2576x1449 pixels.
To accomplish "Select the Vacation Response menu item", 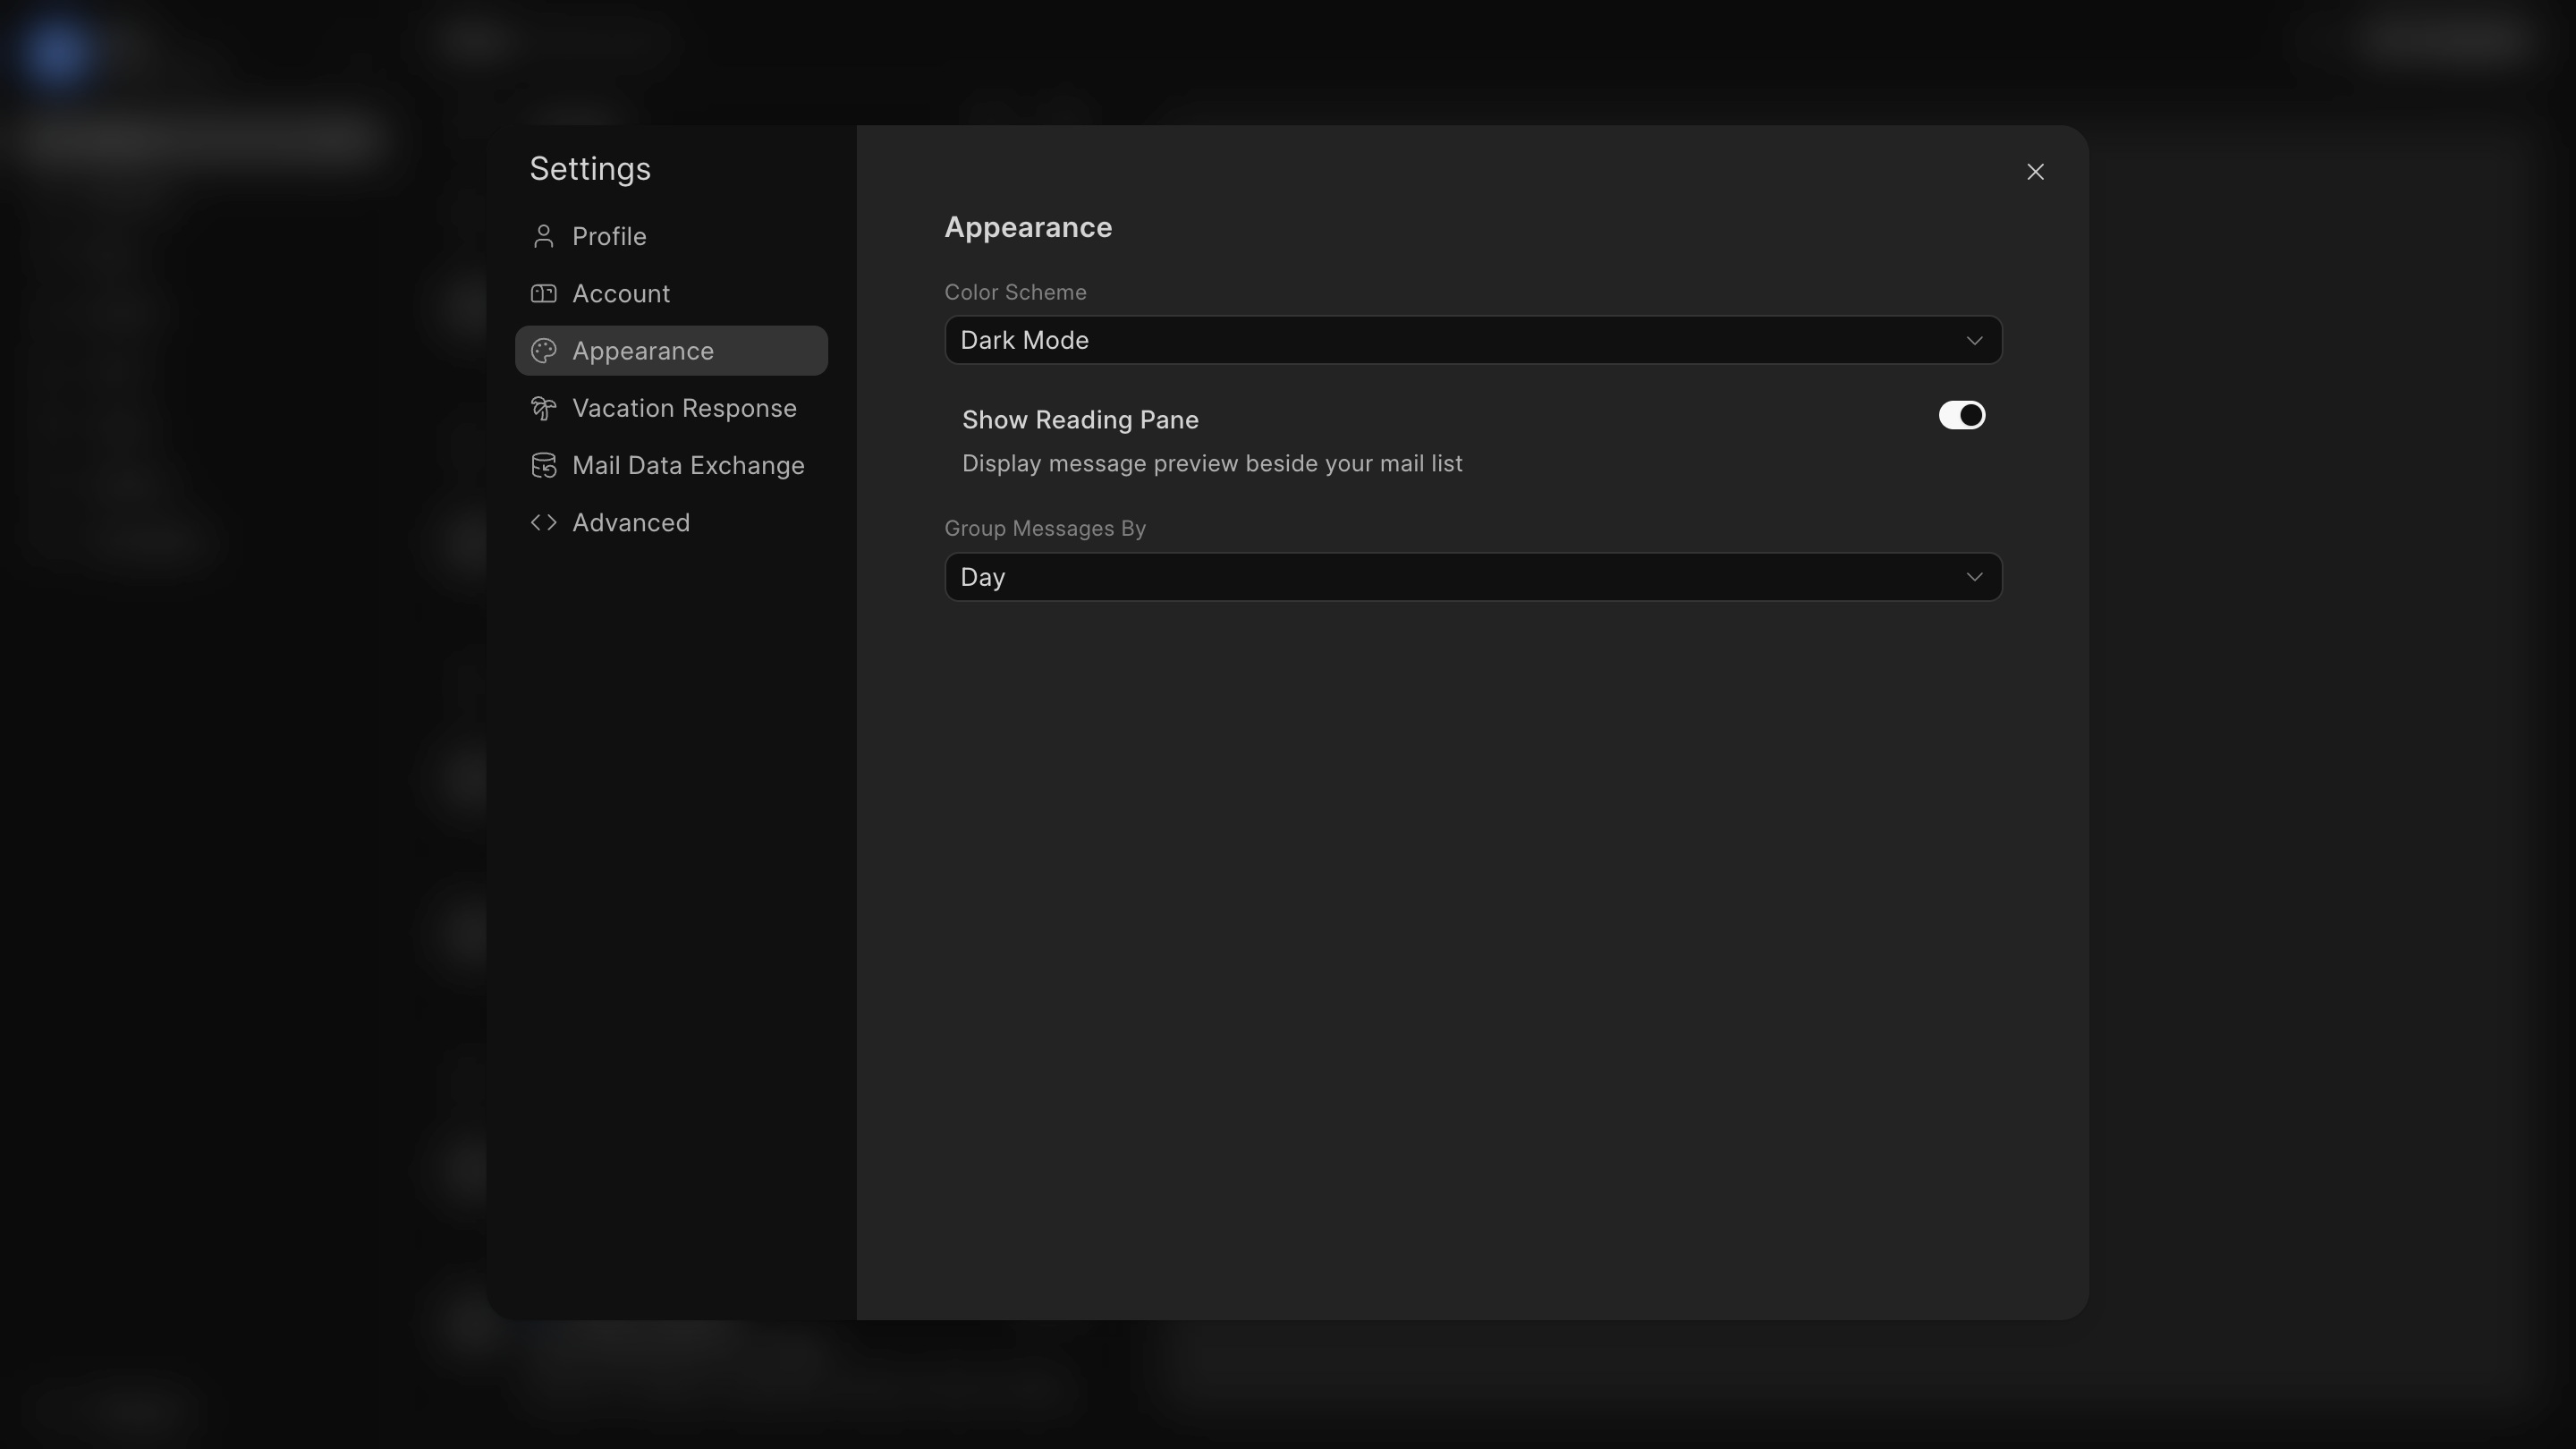I will pyautogui.click(x=684, y=408).
